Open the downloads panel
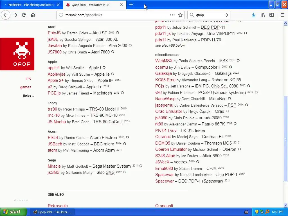This screenshot has width=288, height=216. [x=254, y=15]
